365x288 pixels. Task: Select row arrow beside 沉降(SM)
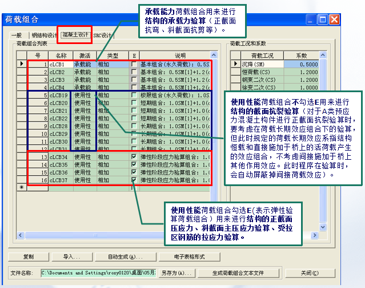click(x=235, y=64)
